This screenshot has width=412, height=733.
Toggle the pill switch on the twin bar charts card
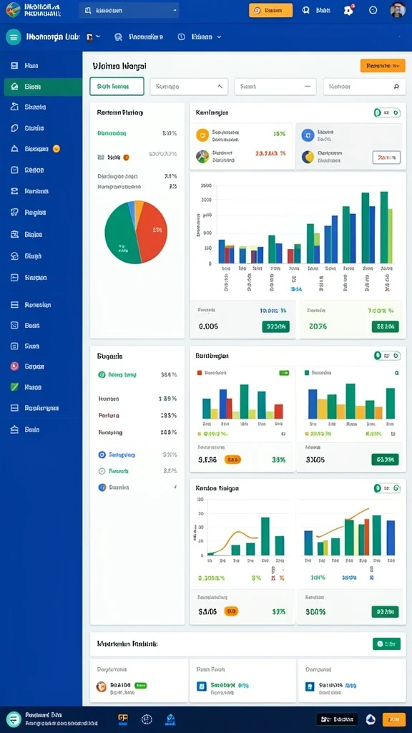pyautogui.click(x=387, y=356)
